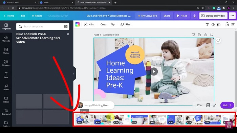Viewport: 237px width, 133px height.
Task: Open the Uploads sidebar panel
Action: 6,39
